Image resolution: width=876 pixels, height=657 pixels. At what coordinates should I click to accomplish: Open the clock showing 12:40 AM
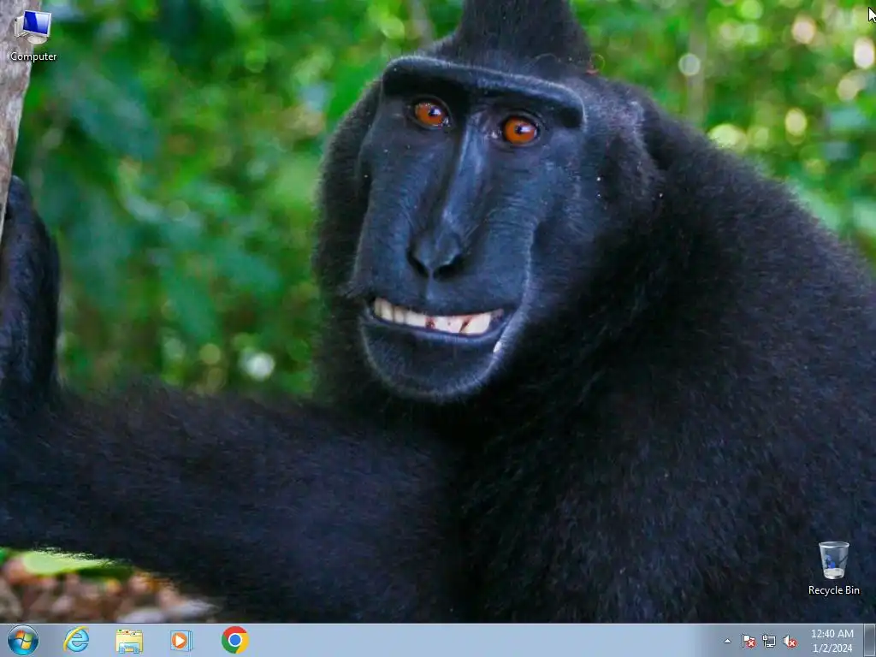pos(832,641)
